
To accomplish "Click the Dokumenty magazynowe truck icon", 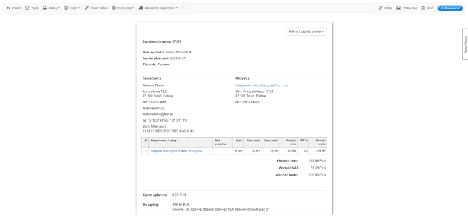I will click(140, 8).
